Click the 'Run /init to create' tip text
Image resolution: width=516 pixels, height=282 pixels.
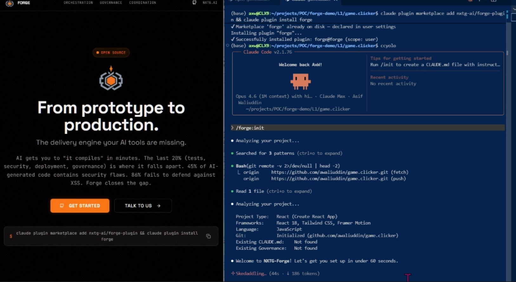tap(435, 65)
